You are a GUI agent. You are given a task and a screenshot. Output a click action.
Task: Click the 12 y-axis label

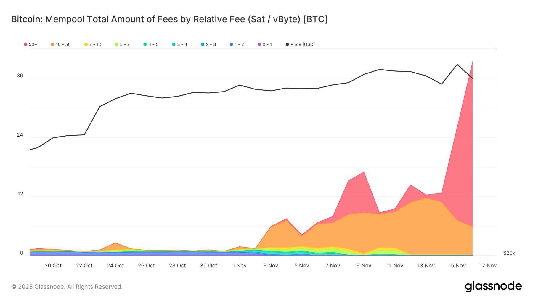point(20,194)
